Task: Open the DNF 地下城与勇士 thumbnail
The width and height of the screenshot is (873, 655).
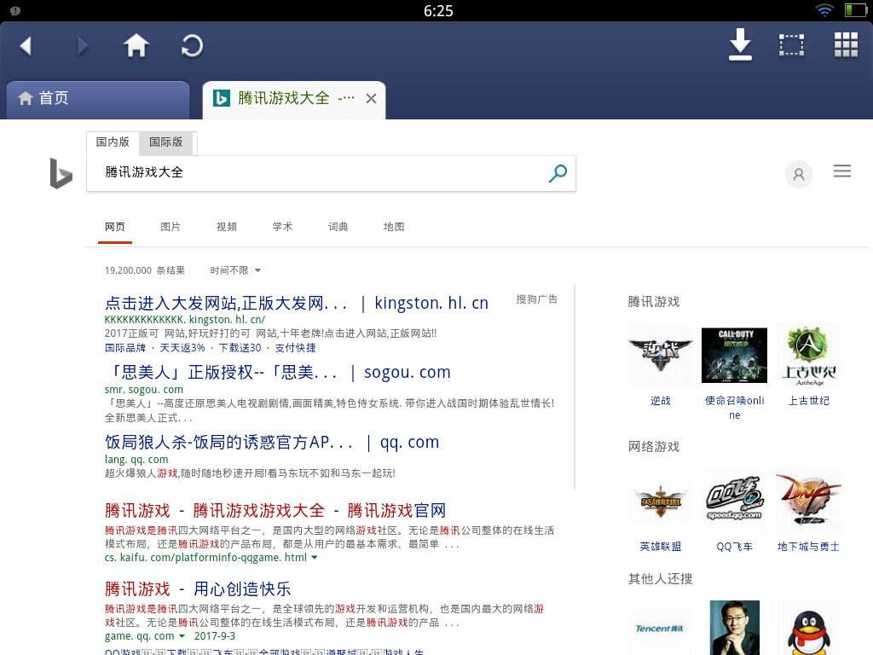Action: tap(808, 501)
